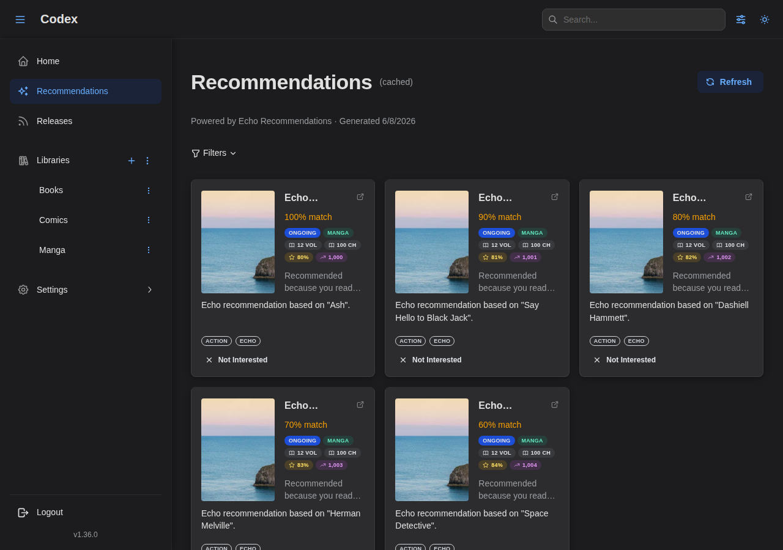This screenshot has width=783, height=550.
Task: Click the 84% rating badge
Action: (x=493, y=465)
